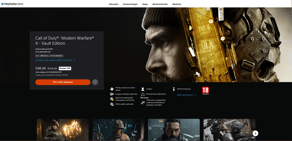Expand Alles weergeven details chevron
Screen dimensions: 292x141
(195, 95)
